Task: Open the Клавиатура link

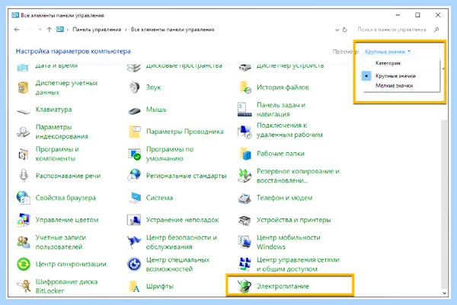Action: pyautogui.click(x=53, y=110)
